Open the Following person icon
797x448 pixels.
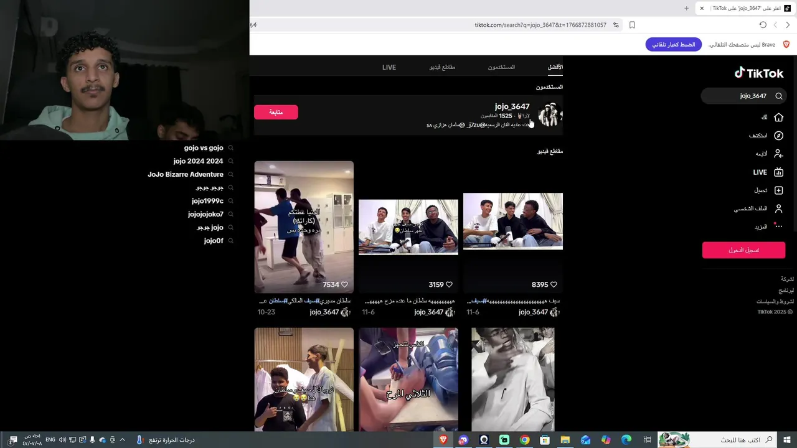[778, 154]
